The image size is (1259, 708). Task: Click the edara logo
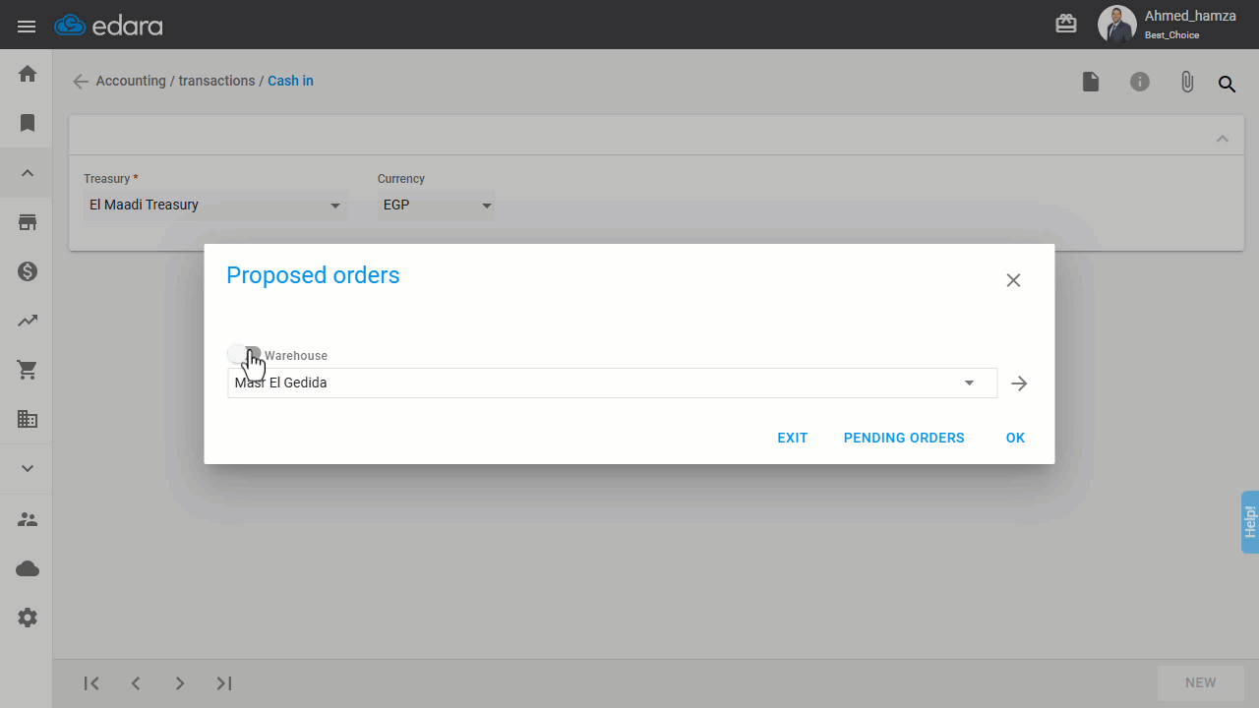(x=108, y=26)
